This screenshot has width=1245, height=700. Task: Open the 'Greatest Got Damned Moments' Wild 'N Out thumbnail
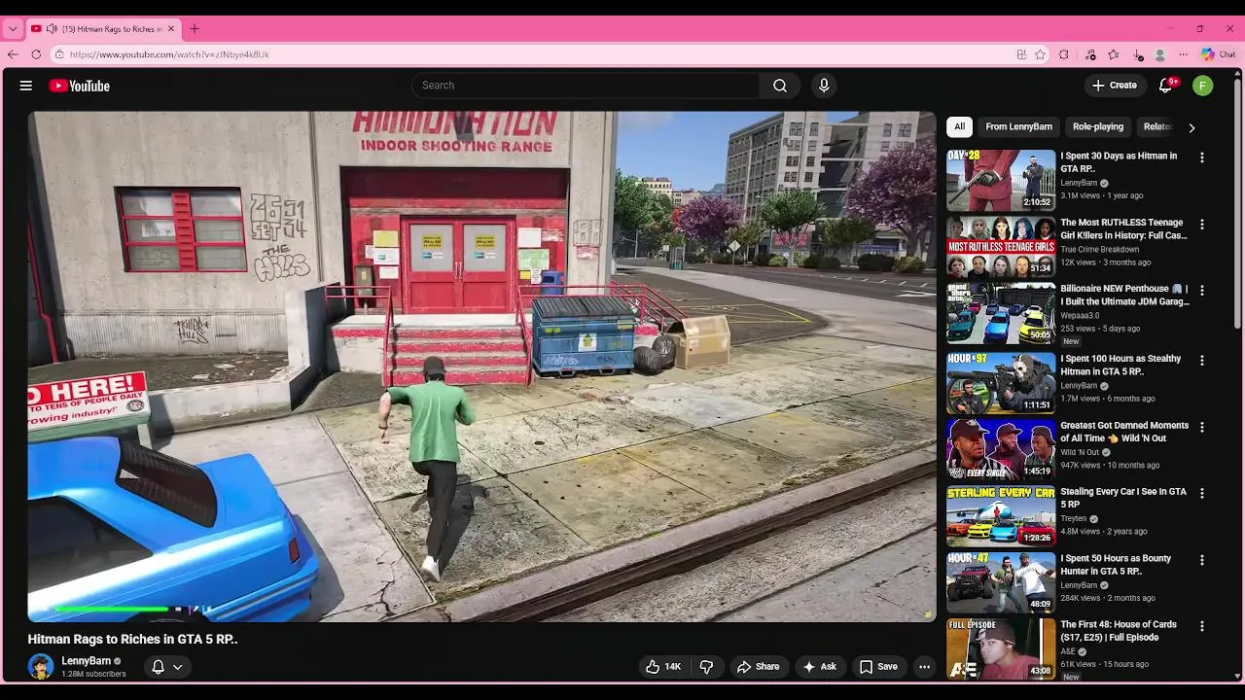click(1001, 449)
